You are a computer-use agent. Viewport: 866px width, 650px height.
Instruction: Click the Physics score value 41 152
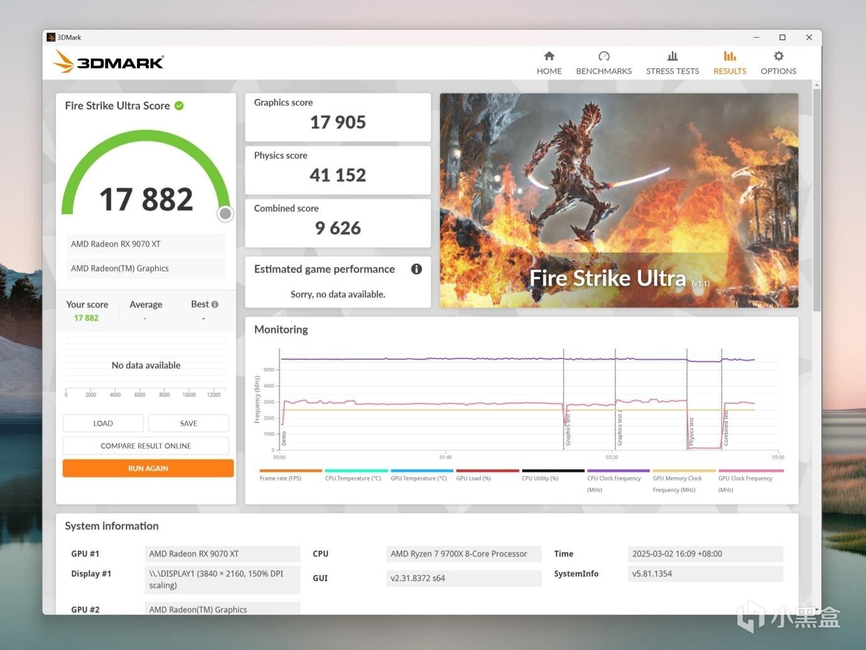point(338,175)
